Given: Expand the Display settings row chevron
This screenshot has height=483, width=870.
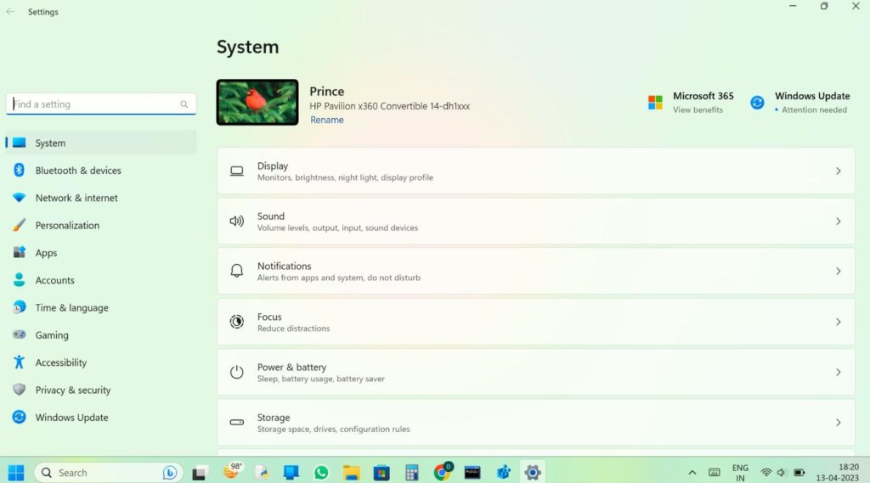Looking at the screenshot, I should [x=838, y=171].
